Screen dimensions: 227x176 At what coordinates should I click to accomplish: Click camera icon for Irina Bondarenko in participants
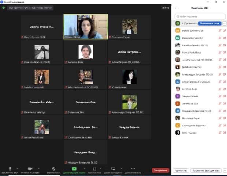pyautogui.click(x=224, y=45)
